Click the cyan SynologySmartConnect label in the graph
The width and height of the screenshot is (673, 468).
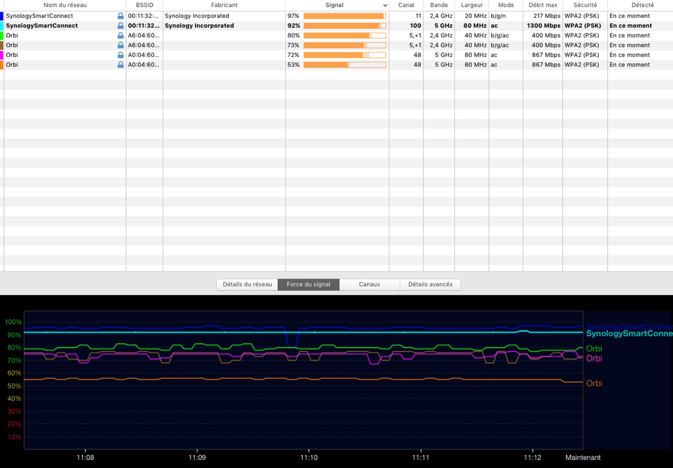click(x=629, y=334)
